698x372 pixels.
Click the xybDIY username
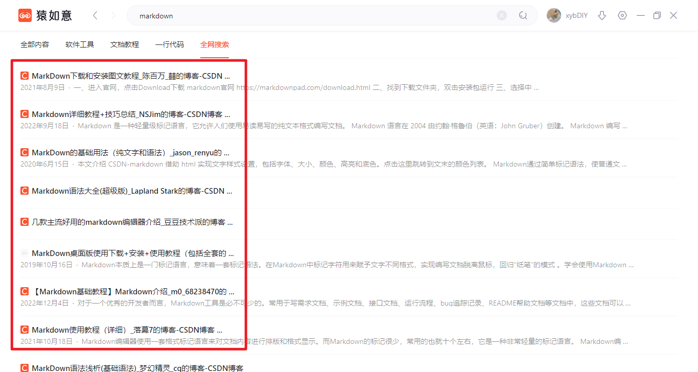[x=576, y=16]
